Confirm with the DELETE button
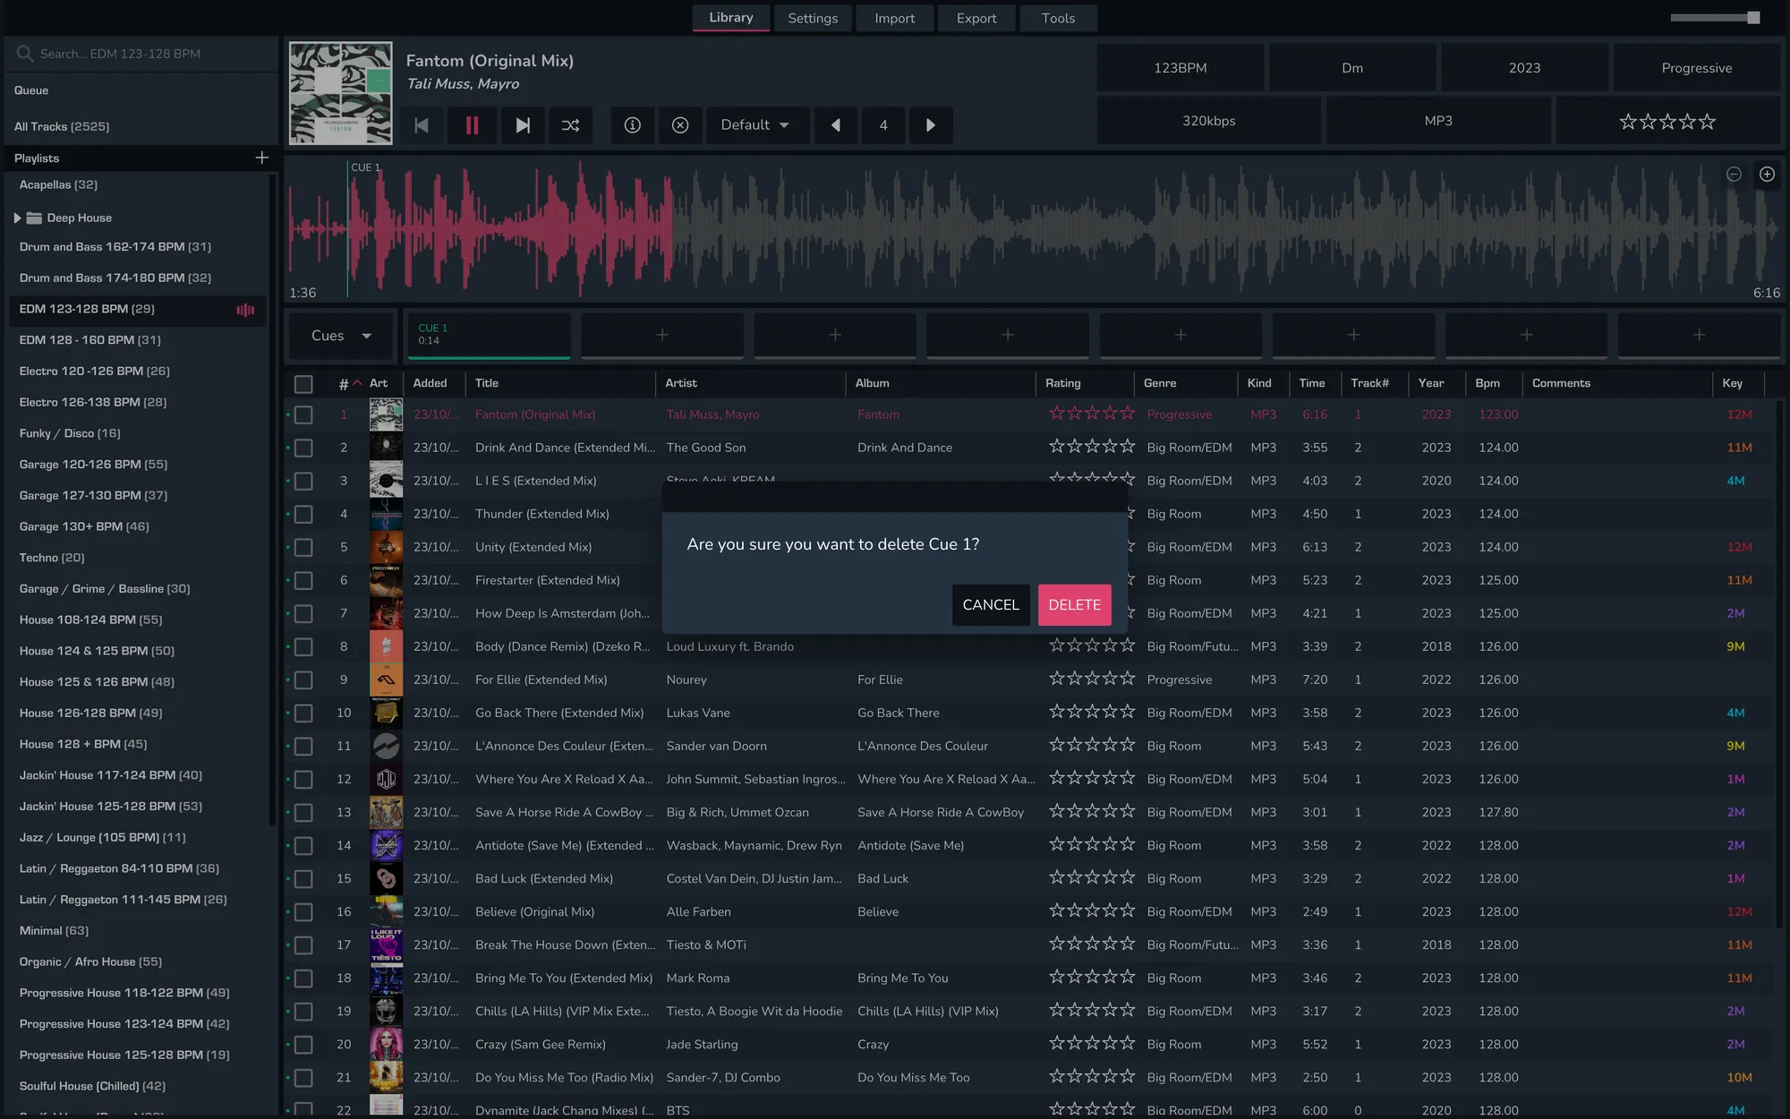Viewport: 1790px width, 1119px height. [1074, 605]
